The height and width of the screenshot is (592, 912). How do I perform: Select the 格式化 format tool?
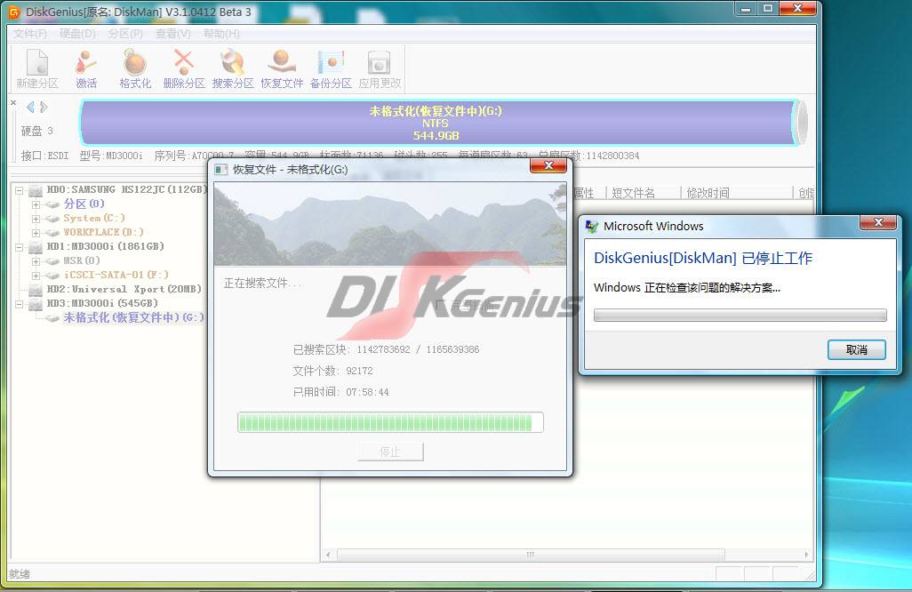pos(135,68)
